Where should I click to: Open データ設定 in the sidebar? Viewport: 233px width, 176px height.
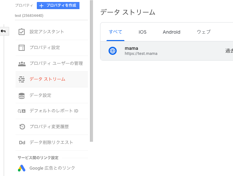click(40, 95)
